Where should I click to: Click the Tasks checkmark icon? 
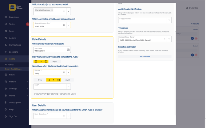click(x=6, y=24)
